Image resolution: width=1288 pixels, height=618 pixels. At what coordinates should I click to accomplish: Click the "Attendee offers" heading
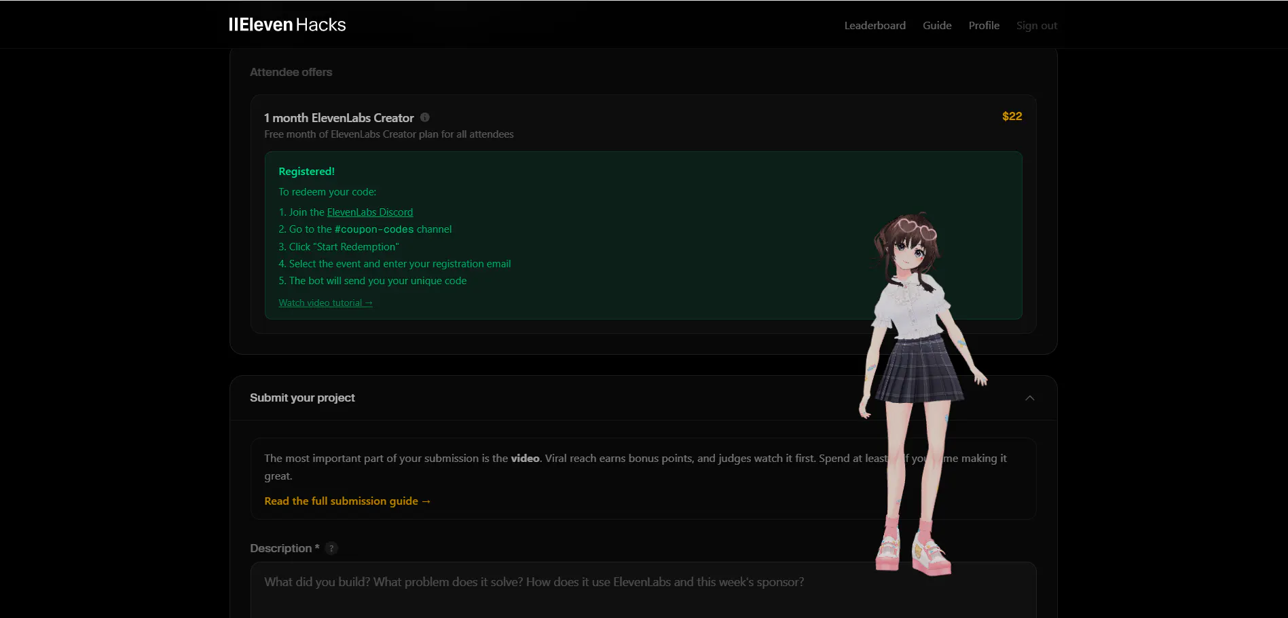[291, 73]
